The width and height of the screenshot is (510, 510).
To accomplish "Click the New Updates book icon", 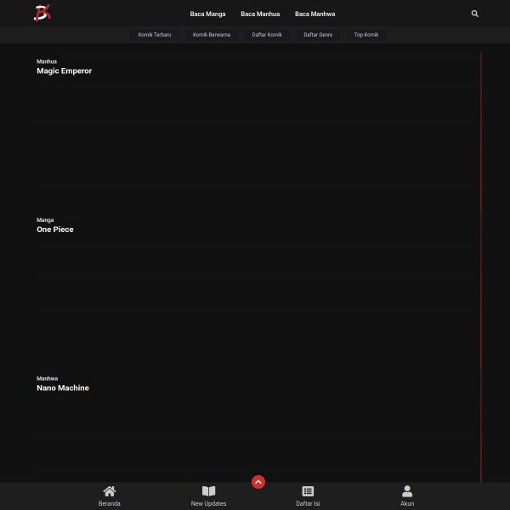I will (208, 491).
